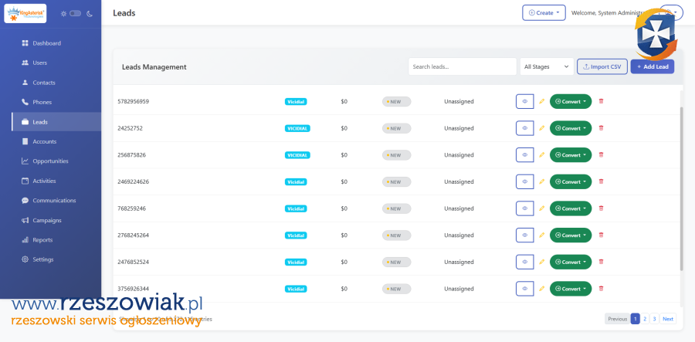695x342 pixels.
Task: Expand the Create dropdown in the header
Action: [x=544, y=12]
